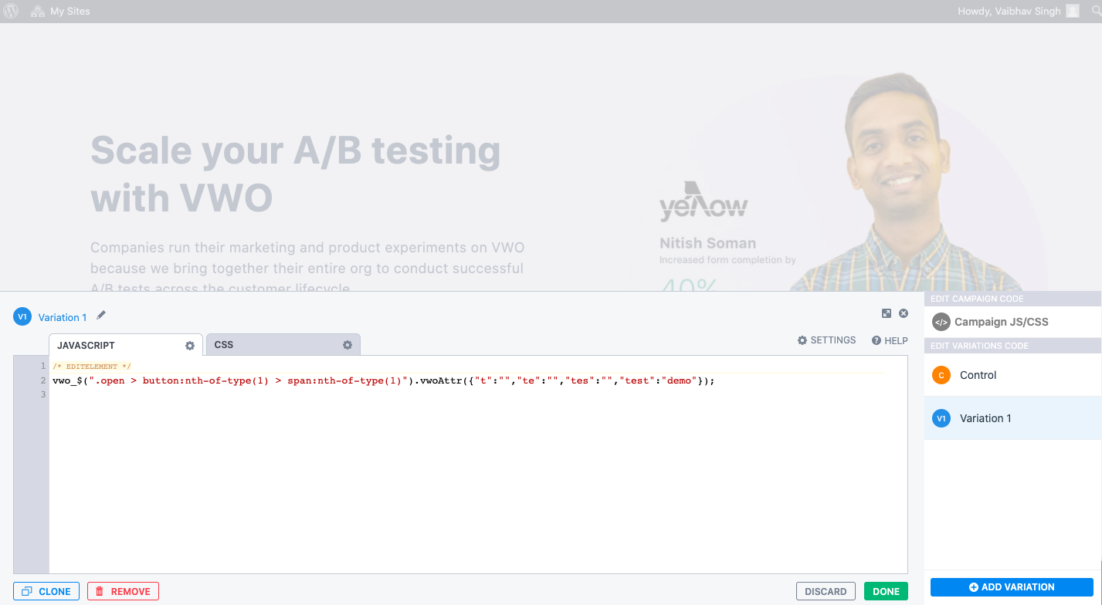Open the My Sites menu

[x=60, y=12]
